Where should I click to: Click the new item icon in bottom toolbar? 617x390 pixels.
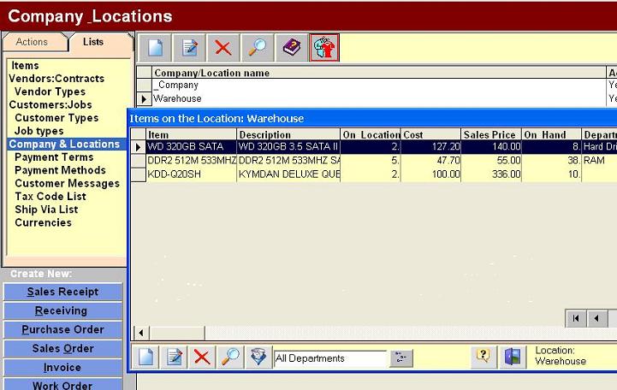[x=146, y=357]
